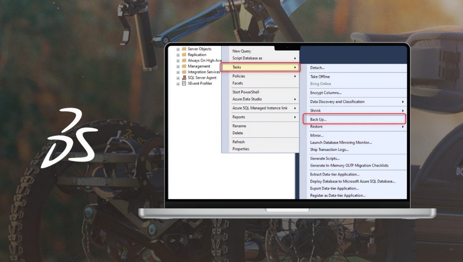
Task: Open Data Discovery and Classification submenu
Action: click(353, 102)
